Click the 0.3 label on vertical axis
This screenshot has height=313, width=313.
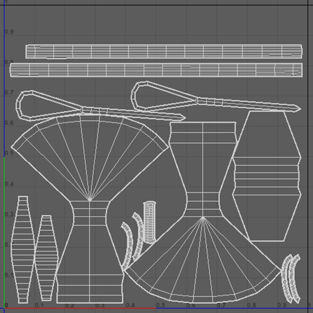coord(9,214)
